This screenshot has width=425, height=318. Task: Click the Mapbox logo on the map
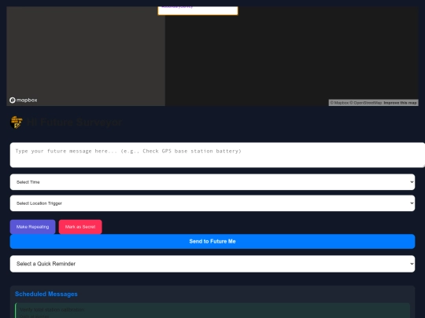point(24,100)
